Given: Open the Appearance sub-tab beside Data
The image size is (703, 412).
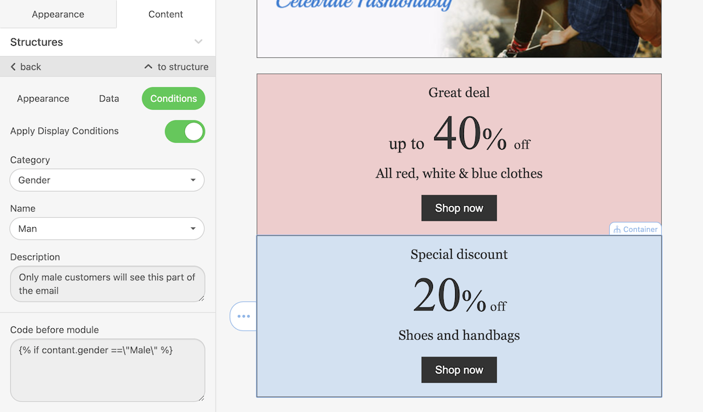Looking at the screenshot, I should click(x=43, y=98).
